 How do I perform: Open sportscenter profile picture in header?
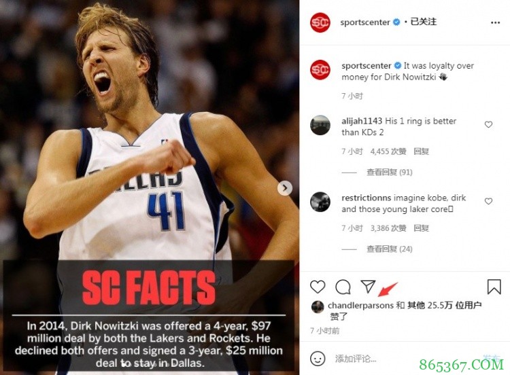[x=320, y=22]
